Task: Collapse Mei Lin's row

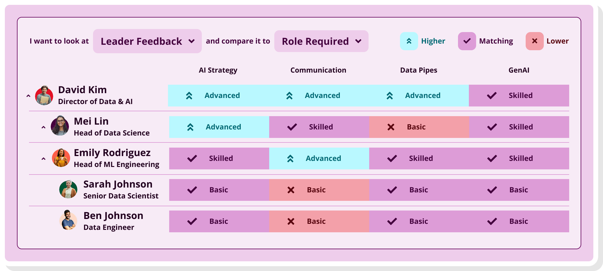Action: click(x=44, y=127)
